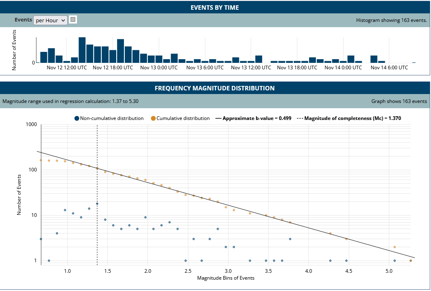Open the Events "per Hour" dropdown
This screenshot has width=431, height=291.
pos(50,20)
